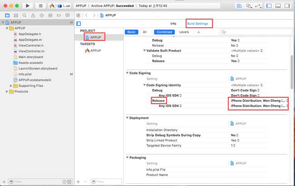Collapse the Validate Built Product setting
Viewport: 295px width, 186px height.
pyautogui.click(x=144, y=50)
